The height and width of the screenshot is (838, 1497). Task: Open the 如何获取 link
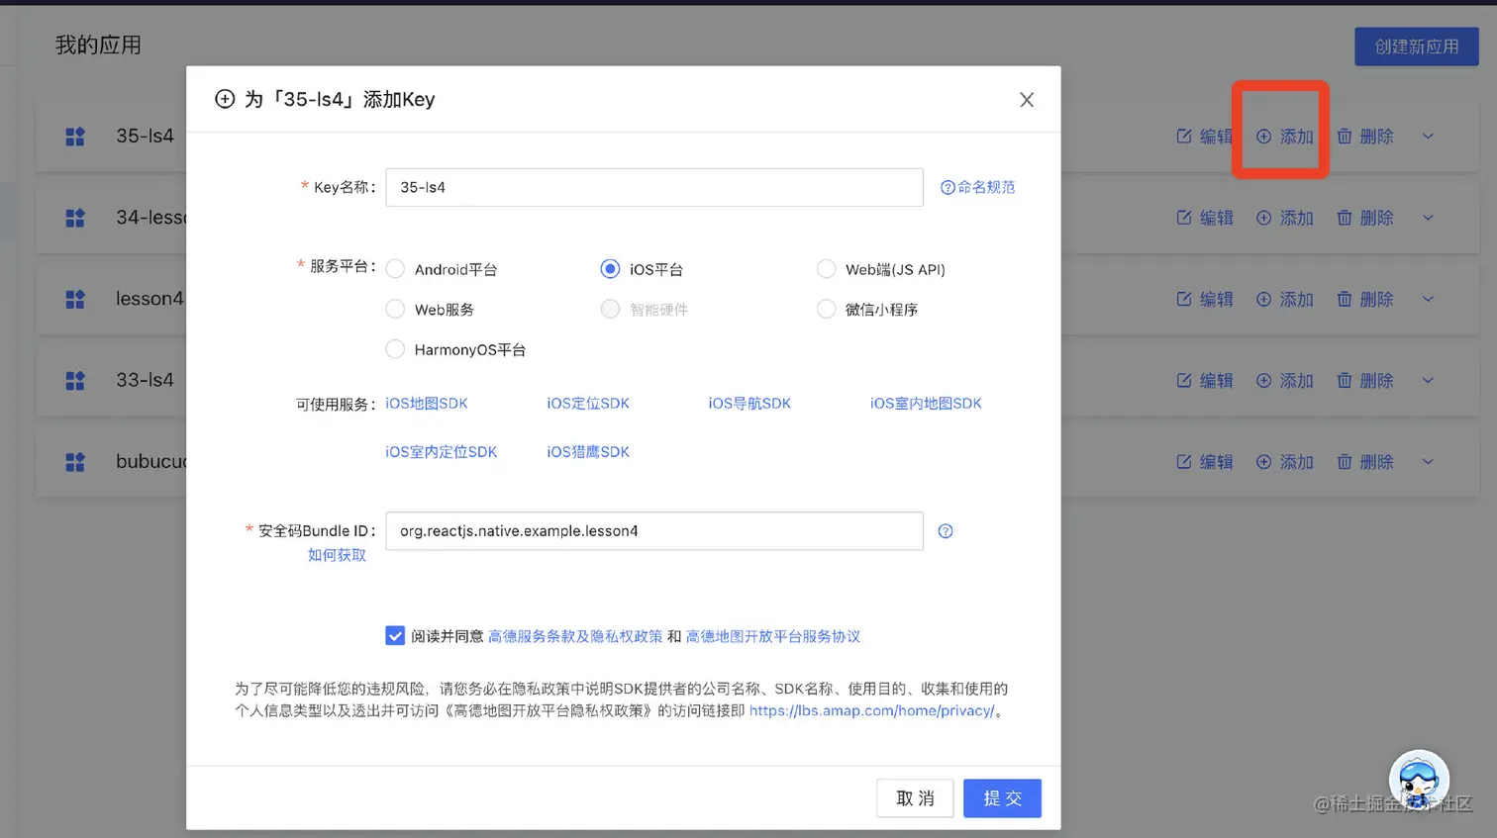point(337,555)
